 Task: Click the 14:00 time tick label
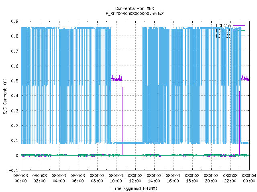pos(154,181)
